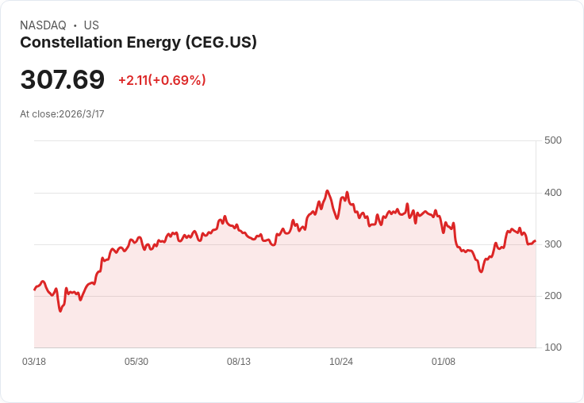The height and width of the screenshot is (403, 584).
Task: Select the 03/18 date on the x-axis
Action: [x=34, y=362]
